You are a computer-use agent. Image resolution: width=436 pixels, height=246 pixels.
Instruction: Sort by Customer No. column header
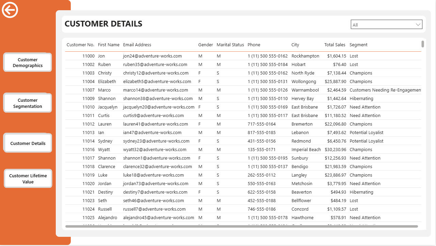[80, 45]
